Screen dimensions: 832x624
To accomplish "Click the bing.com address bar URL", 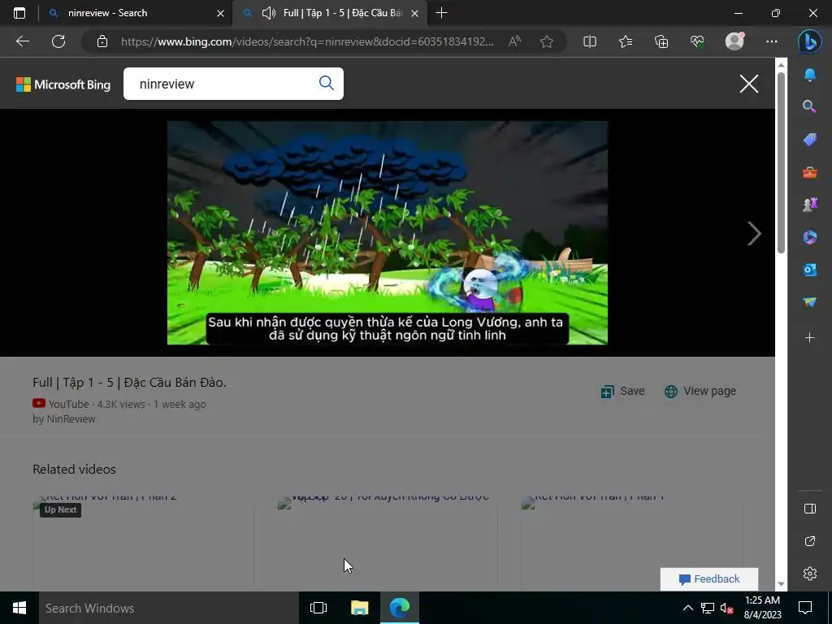I will point(306,41).
